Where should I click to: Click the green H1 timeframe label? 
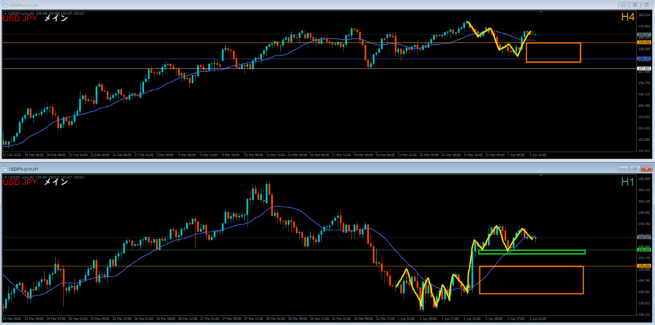pyautogui.click(x=627, y=183)
